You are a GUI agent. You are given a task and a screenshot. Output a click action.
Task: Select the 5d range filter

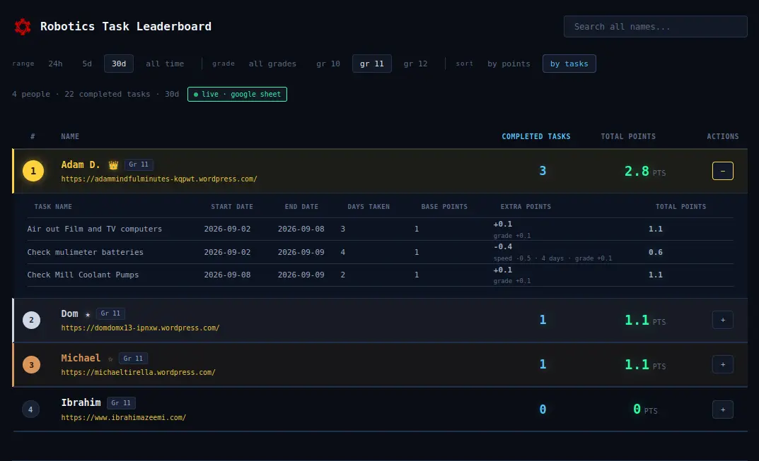pos(87,64)
